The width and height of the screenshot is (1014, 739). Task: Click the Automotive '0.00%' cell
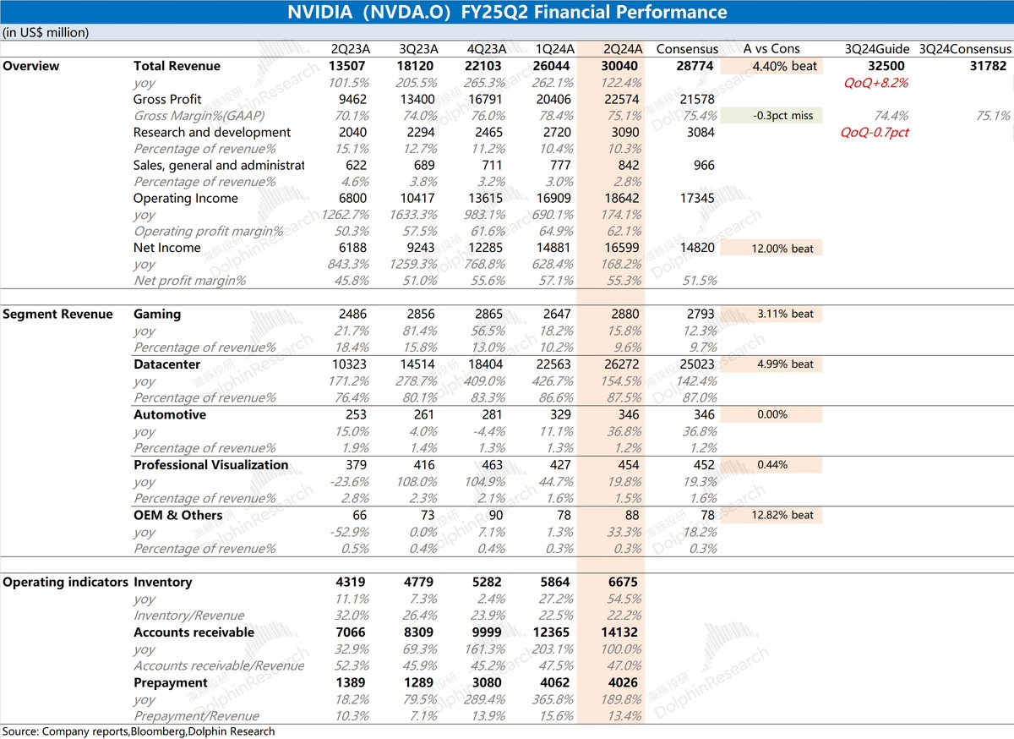pos(771,414)
